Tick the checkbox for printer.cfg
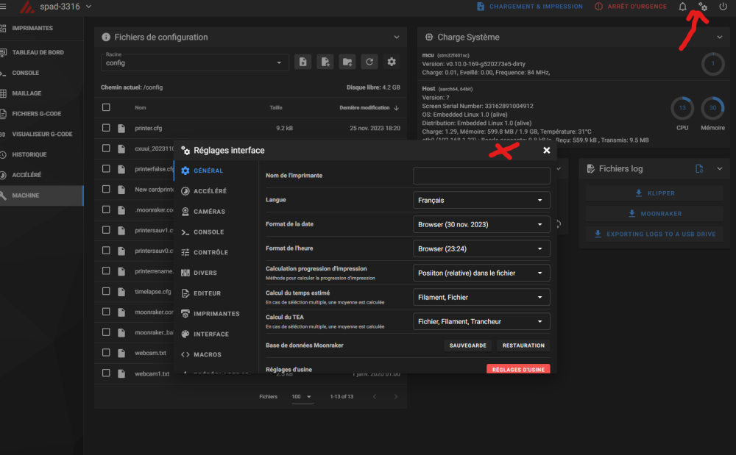This screenshot has width=736, height=455. coord(106,128)
